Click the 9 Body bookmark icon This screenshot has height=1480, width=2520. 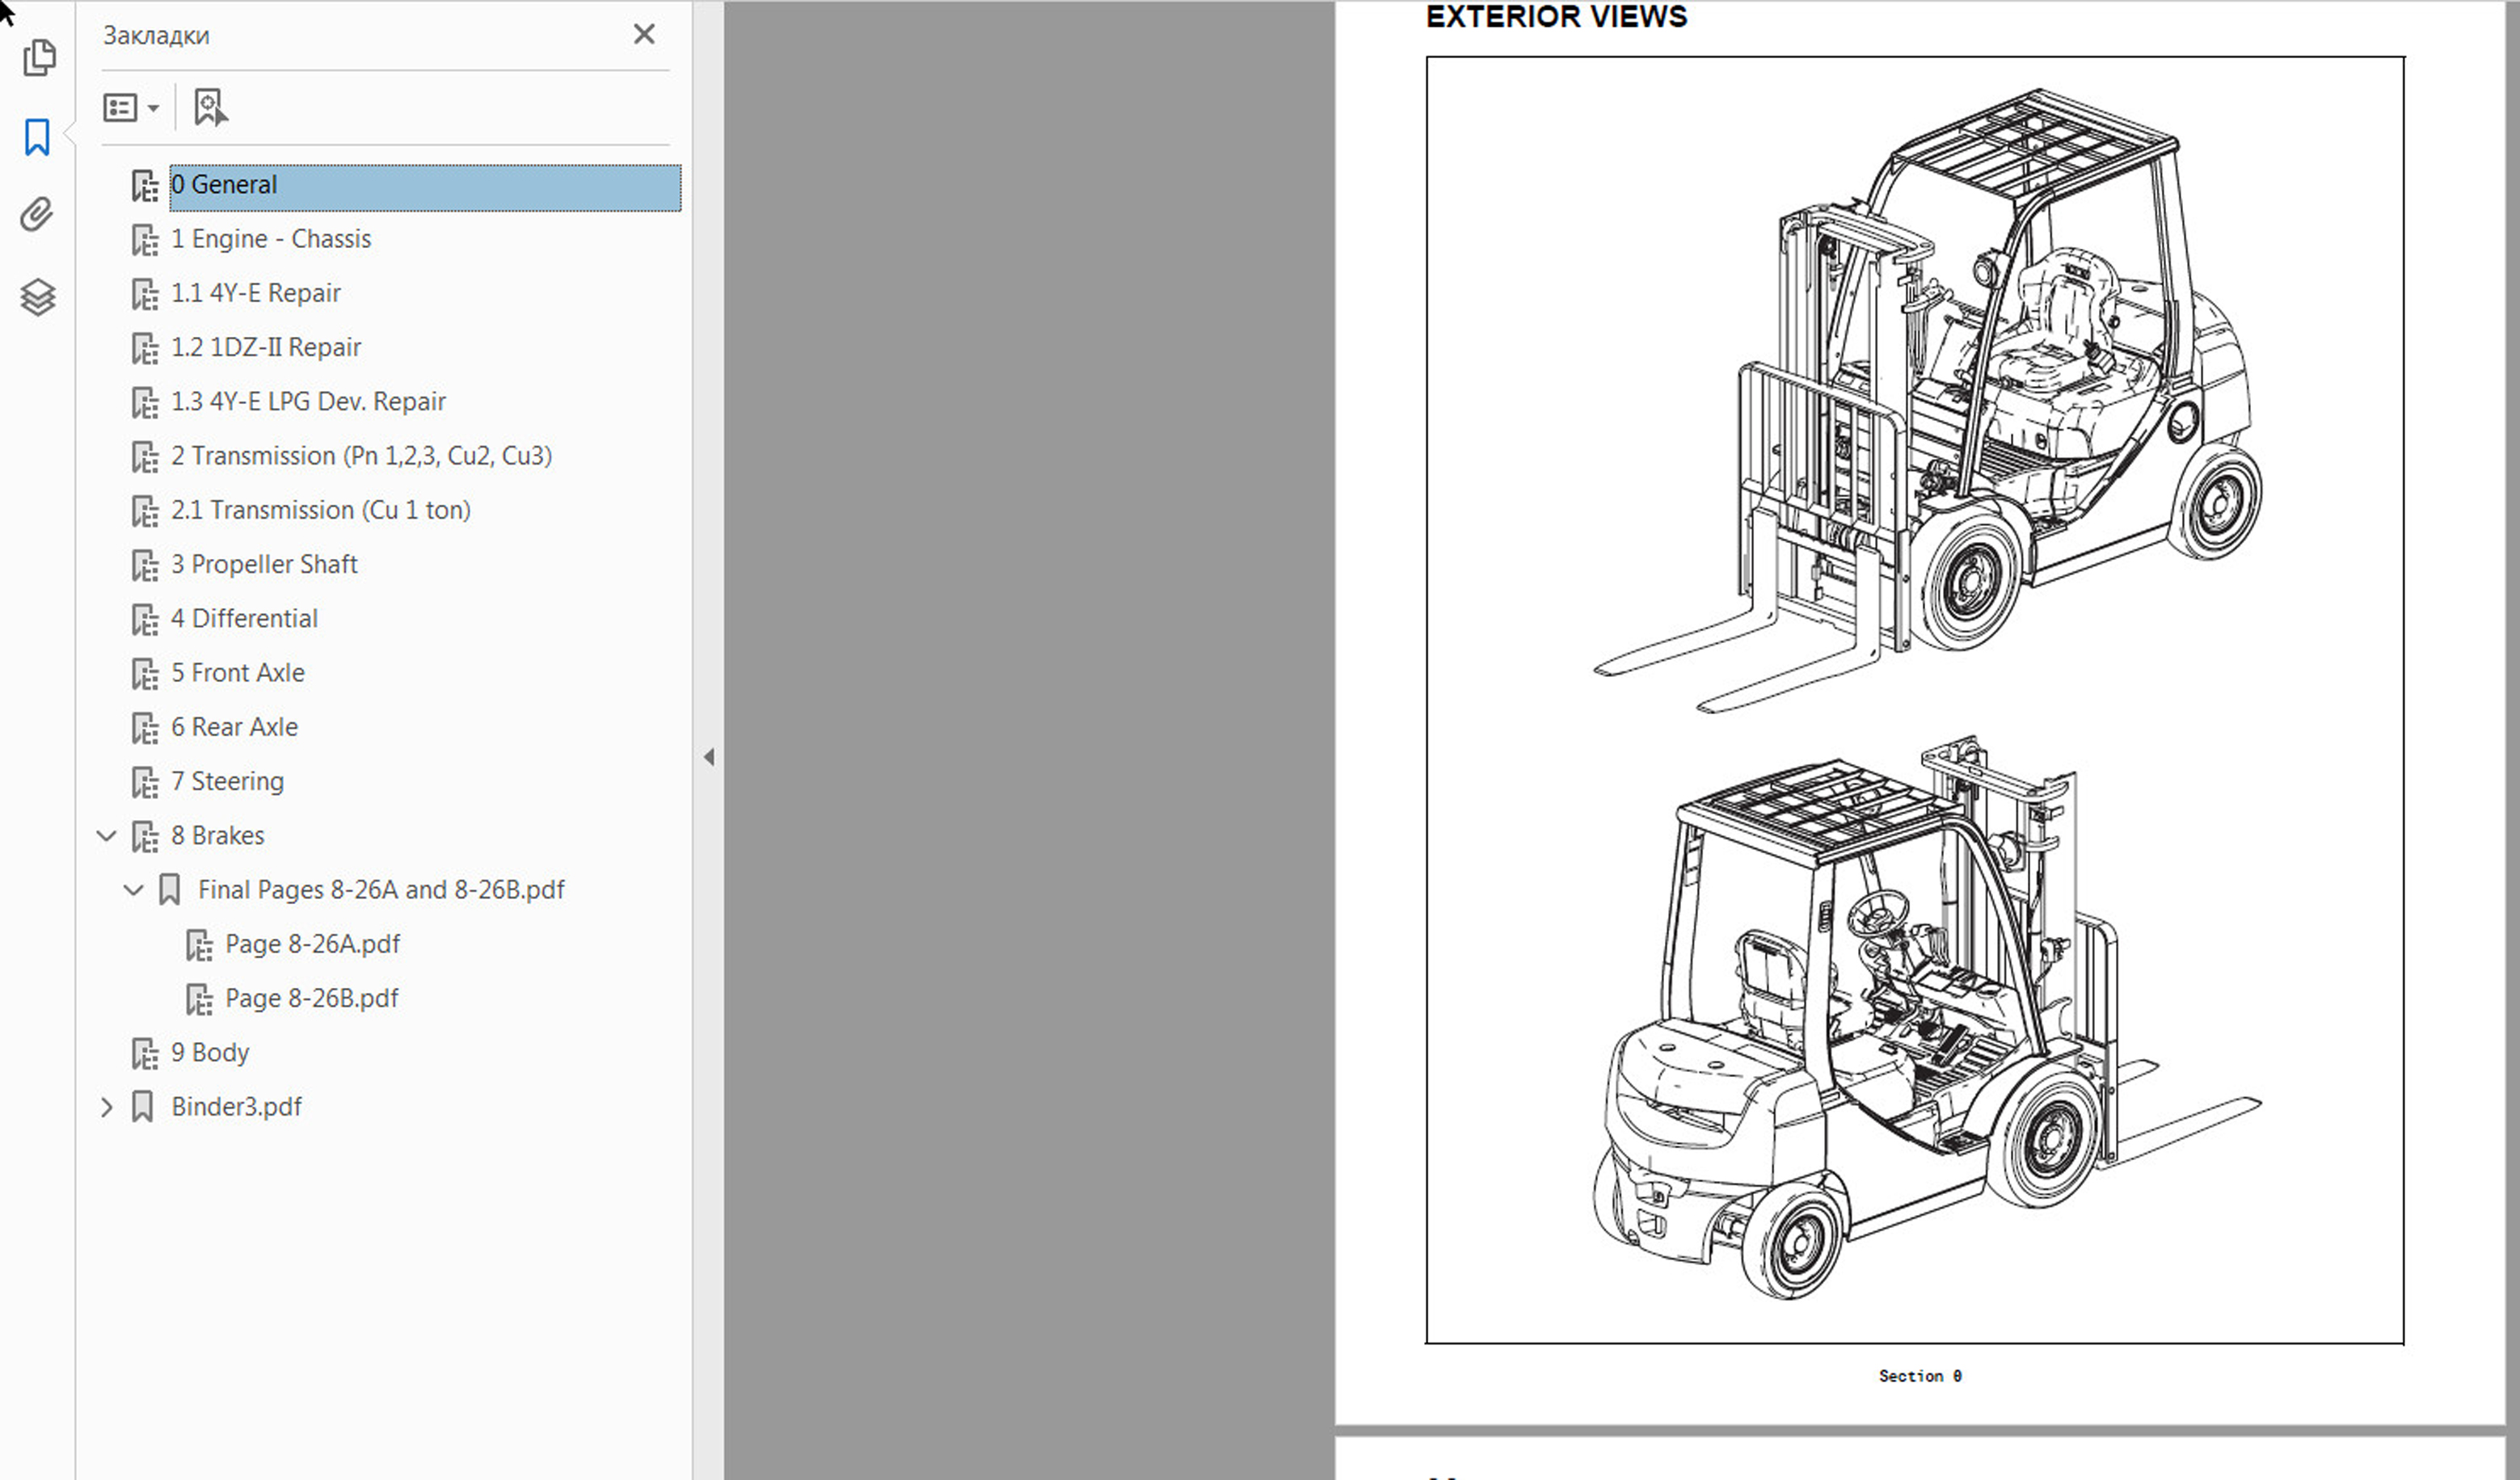(x=145, y=1053)
